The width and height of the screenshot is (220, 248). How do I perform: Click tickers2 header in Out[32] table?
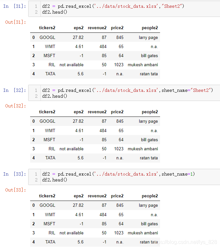click(x=47, y=112)
